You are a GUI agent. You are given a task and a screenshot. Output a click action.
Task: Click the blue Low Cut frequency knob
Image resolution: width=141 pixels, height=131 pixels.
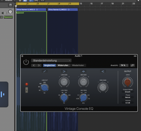pos(44,88)
